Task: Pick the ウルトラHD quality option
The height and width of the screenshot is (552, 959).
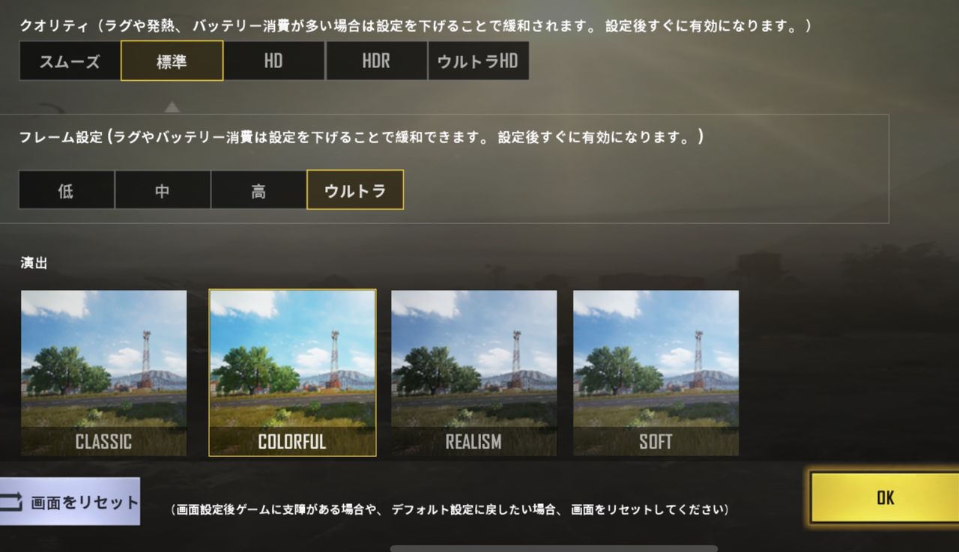Action: pos(478,61)
